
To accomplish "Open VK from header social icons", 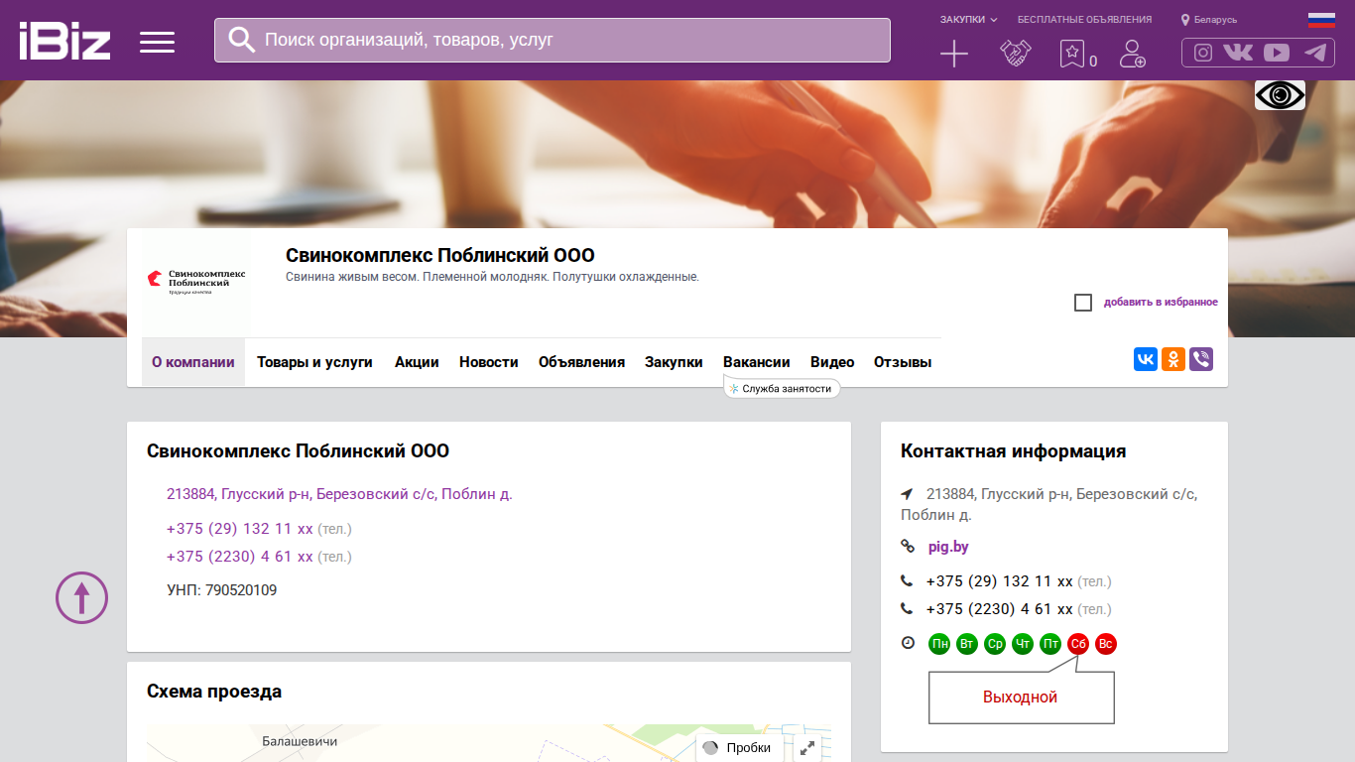I will (1238, 54).
